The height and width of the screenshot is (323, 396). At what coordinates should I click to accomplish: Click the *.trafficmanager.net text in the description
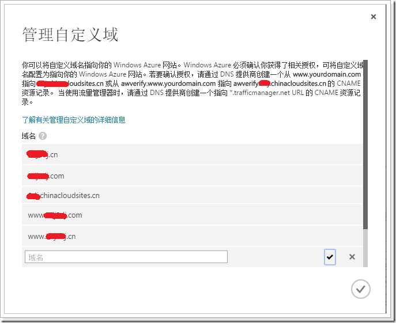259,93
